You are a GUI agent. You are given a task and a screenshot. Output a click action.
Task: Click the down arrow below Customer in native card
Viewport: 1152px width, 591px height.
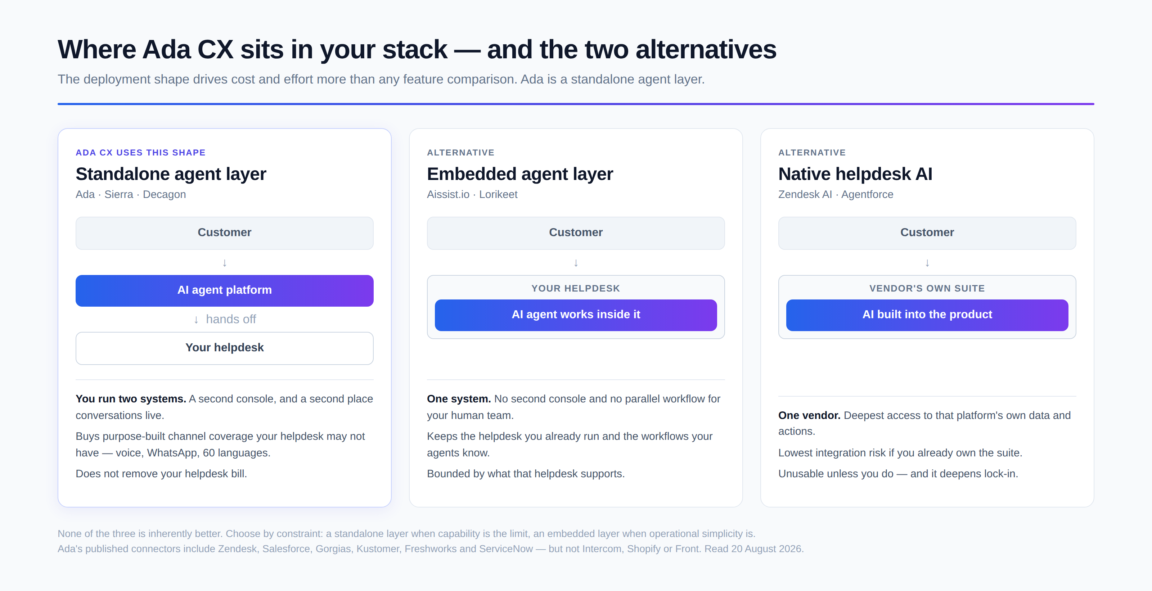click(x=927, y=263)
